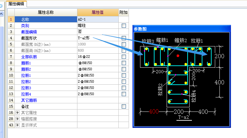247x138 pixels.
Task: Click the red 400 dimension in diagram
Action: tap(154, 112)
